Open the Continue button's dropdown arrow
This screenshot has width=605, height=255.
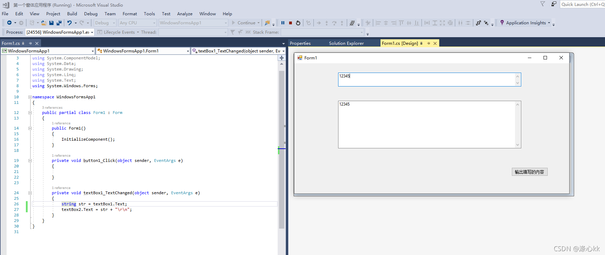[x=259, y=23]
